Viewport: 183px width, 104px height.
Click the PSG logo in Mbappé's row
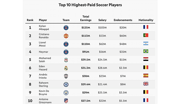pyautogui.click(x=66, y=28)
